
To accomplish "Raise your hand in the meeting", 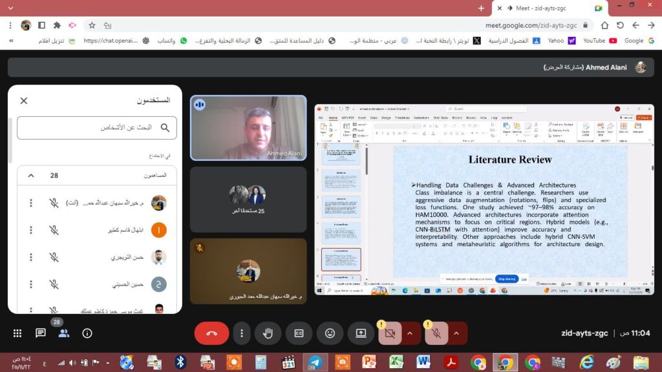I will tap(268, 333).
